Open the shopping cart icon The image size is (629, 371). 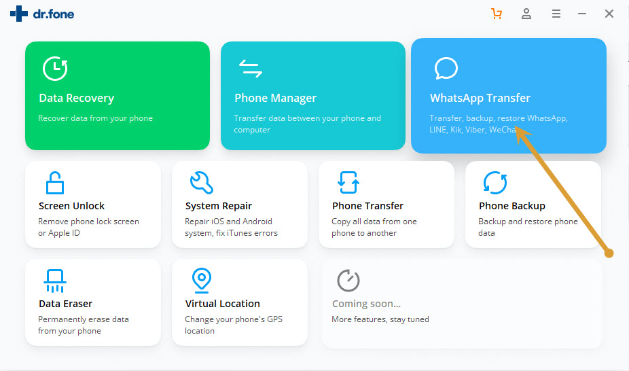pos(497,14)
